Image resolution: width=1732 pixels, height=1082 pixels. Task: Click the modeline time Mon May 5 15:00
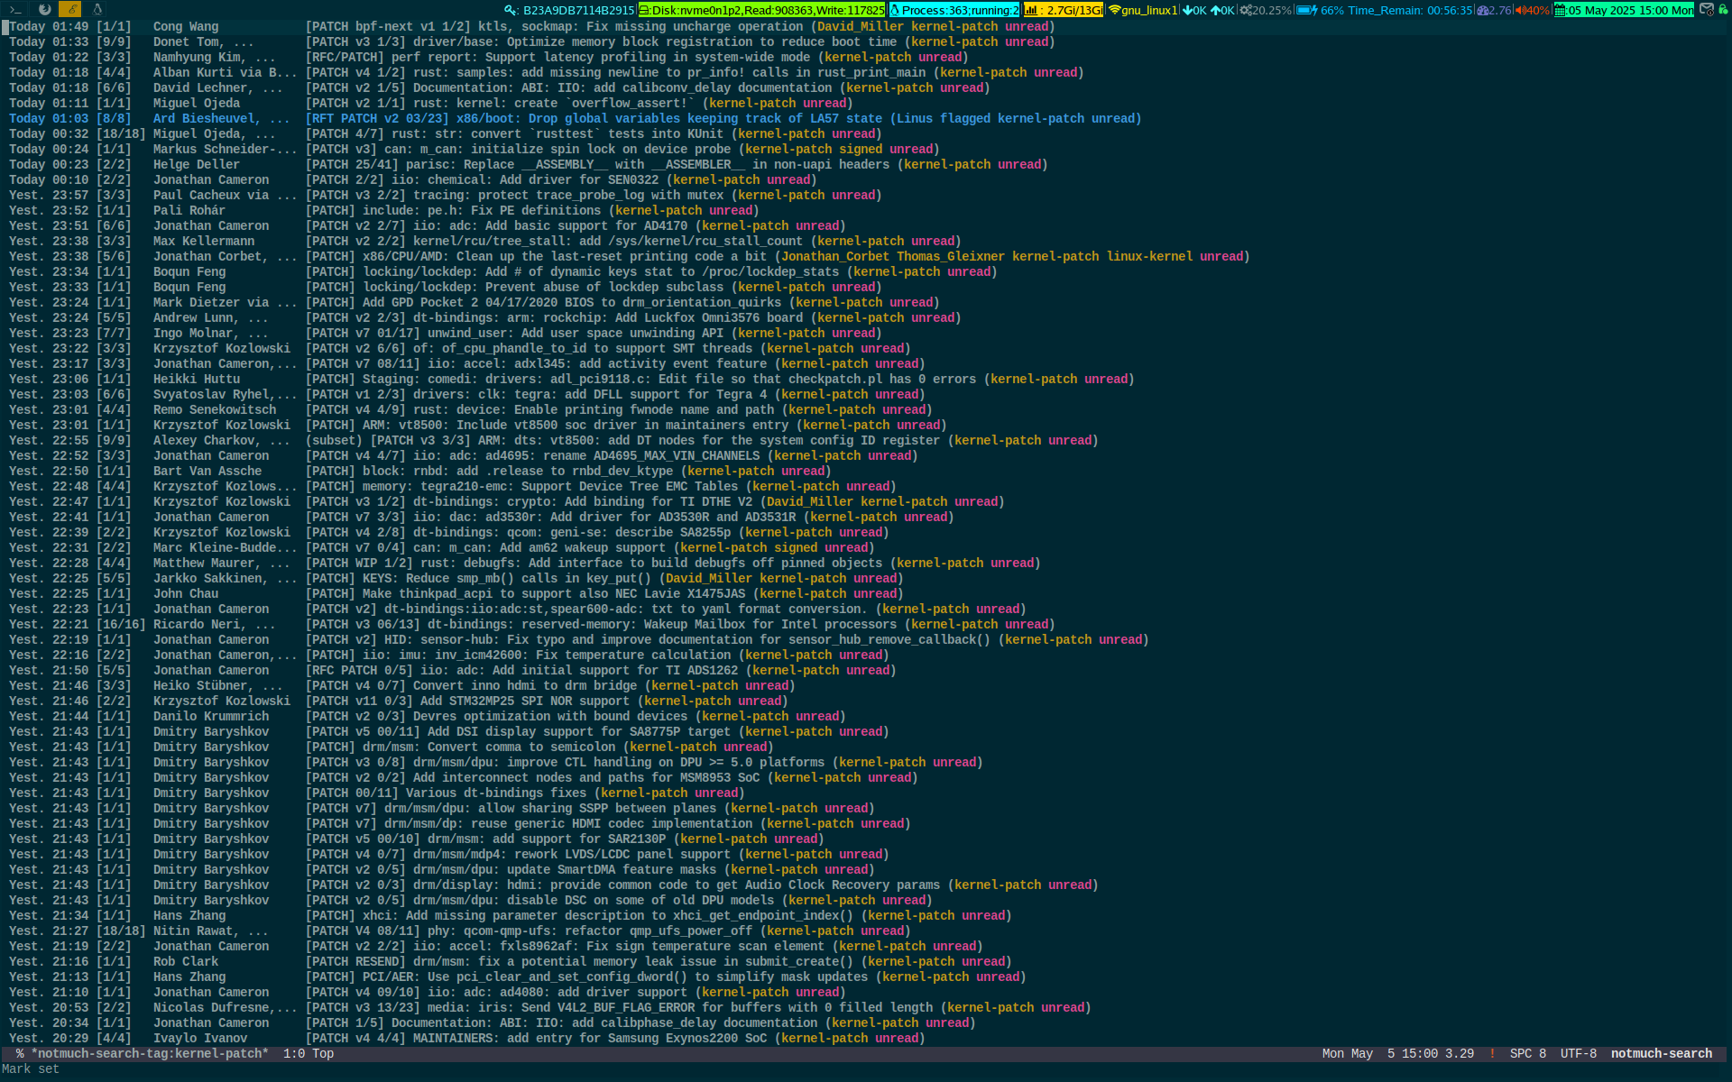click(1380, 1053)
